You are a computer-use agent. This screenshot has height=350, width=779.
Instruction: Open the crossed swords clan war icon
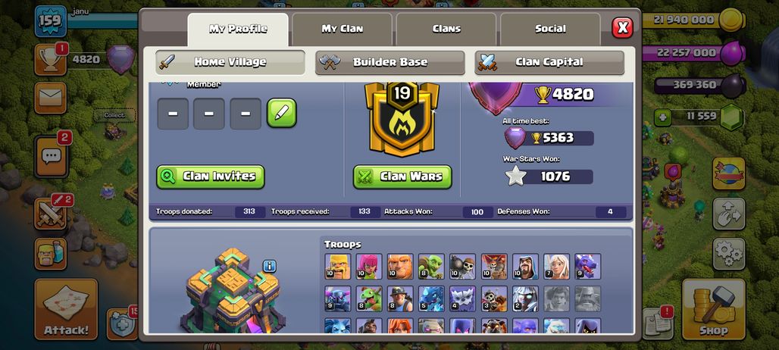point(51,214)
